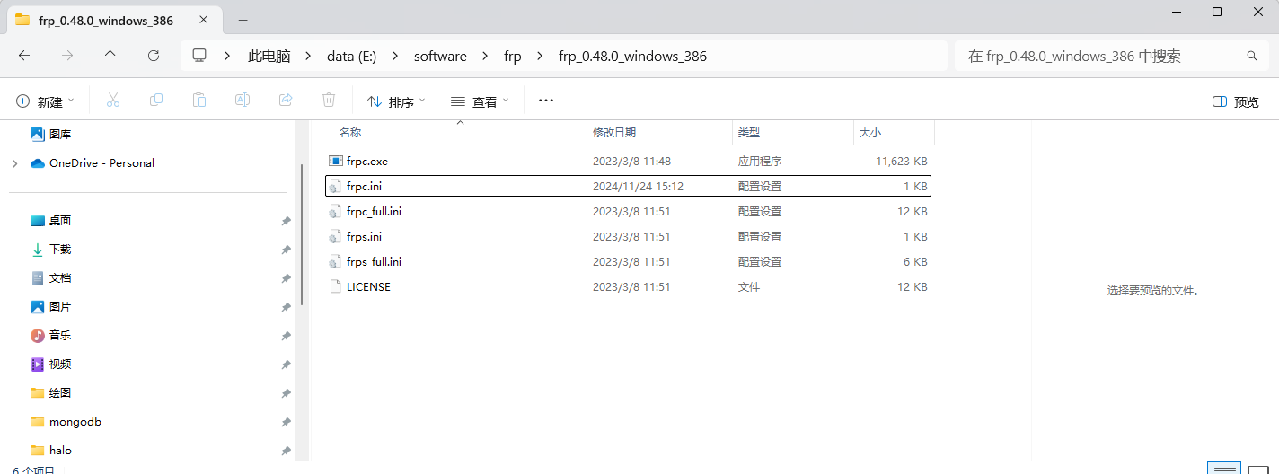
Task: Expand chevron after data (E:) breadcrumb
Action: click(x=394, y=56)
